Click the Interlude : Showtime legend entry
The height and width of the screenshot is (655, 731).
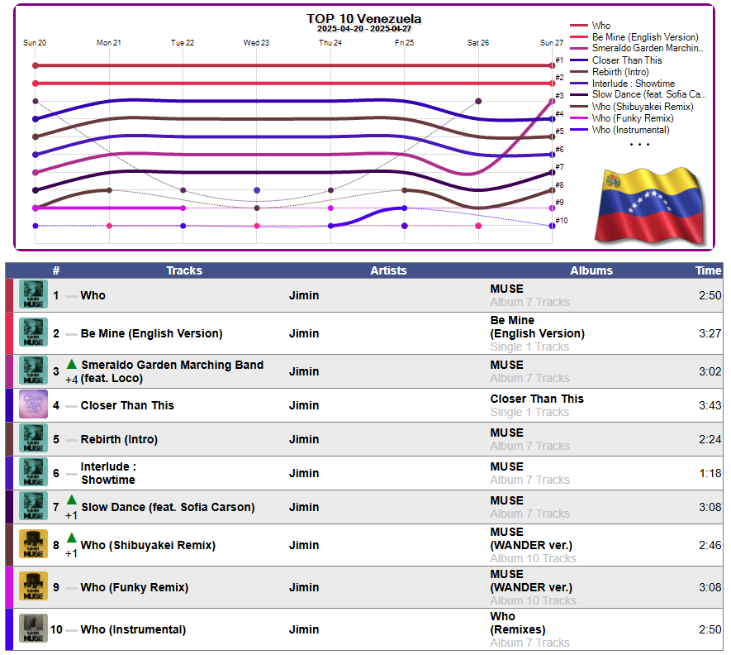tap(622, 84)
